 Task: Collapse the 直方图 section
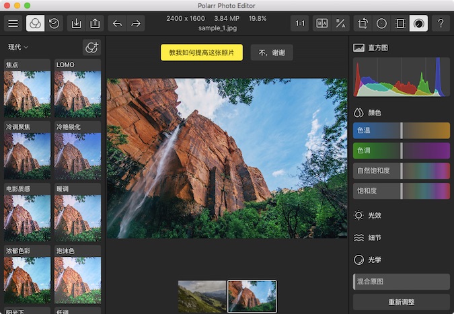point(378,48)
